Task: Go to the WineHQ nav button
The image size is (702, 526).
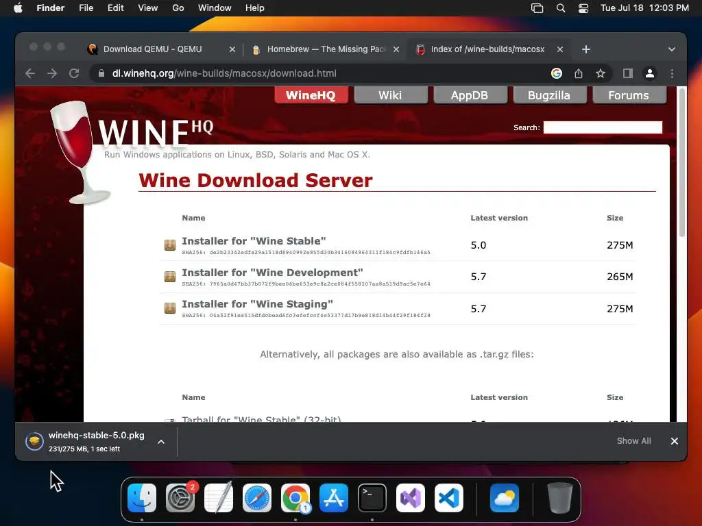Action: 311,95
